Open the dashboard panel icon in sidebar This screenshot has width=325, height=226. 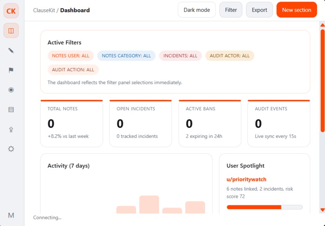click(x=11, y=31)
